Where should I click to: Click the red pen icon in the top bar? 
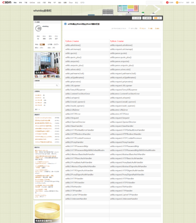tap(167, 2)
